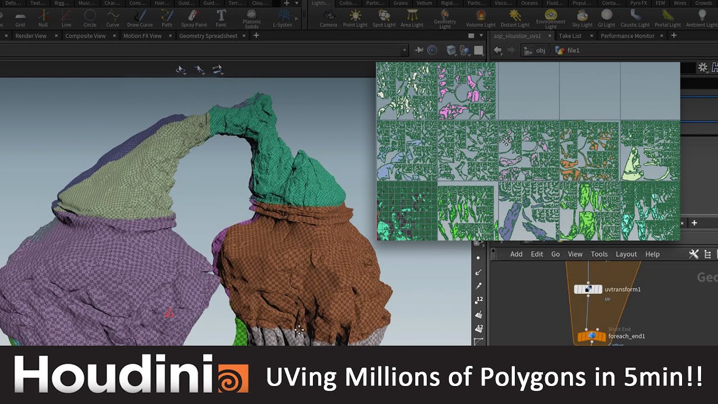Add a new tab beside Geometry Spreadsheet
Image resolution: width=718 pixels, height=404 pixels.
[256, 36]
